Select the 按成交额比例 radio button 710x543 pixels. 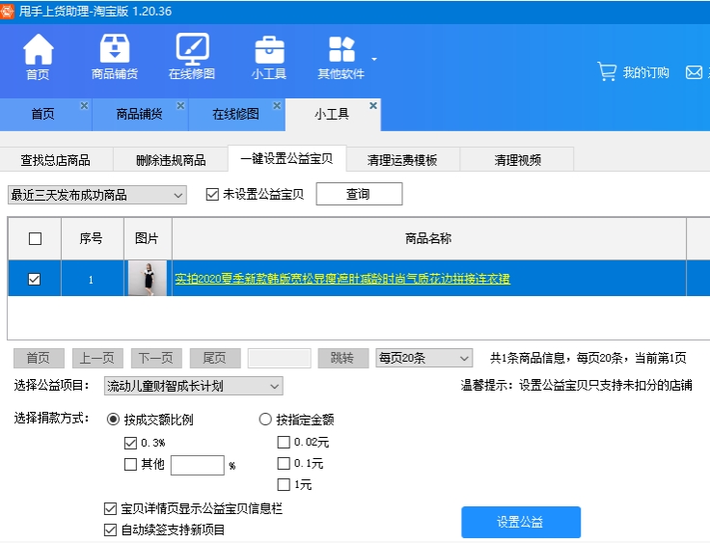(113, 420)
